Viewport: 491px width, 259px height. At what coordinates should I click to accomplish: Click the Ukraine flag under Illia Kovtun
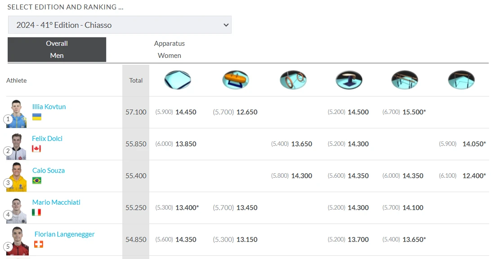point(37,117)
